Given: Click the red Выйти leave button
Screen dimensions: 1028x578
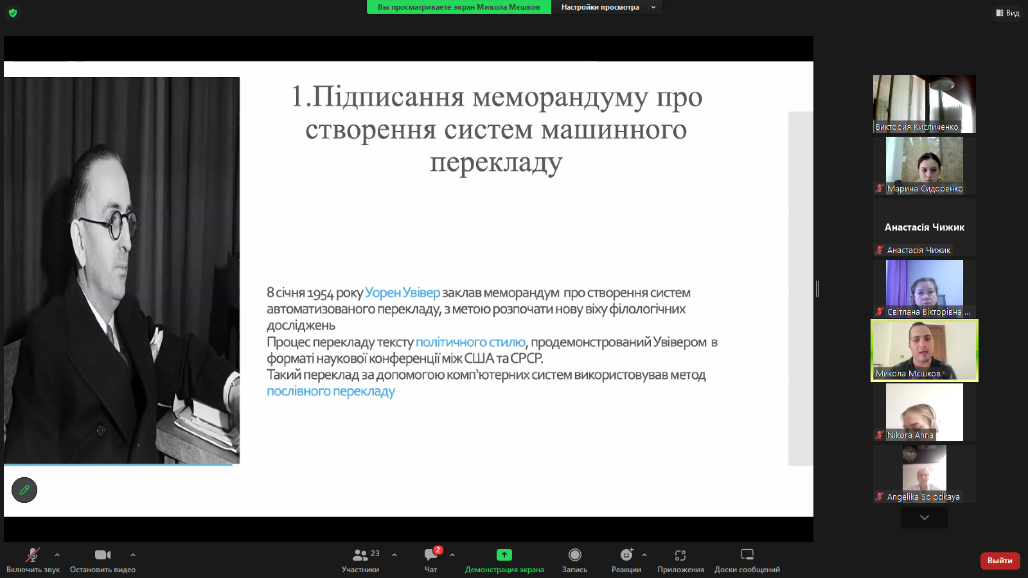Looking at the screenshot, I should [x=1000, y=561].
